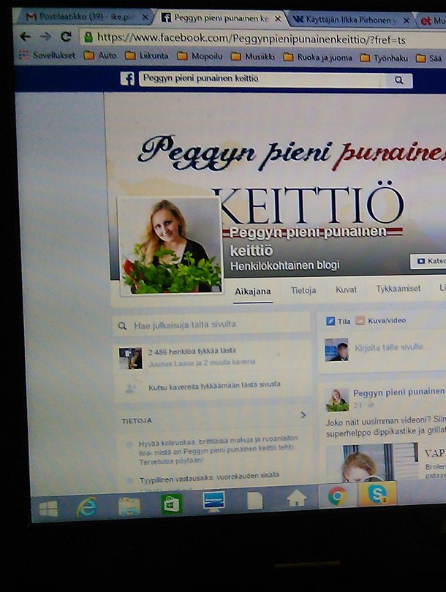Open the Lenovo monitor taskbar icon
The image size is (446, 592).
click(x=213, y=502)
